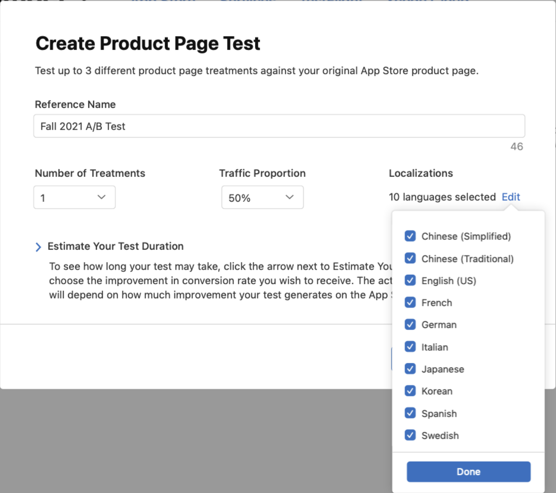Disable the Japanese localization
The width and height of the screenshot is (556, 493).
tap(410, 369)
